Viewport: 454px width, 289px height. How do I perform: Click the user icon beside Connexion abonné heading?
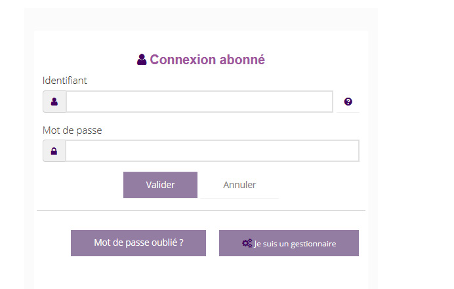pyautogui.click(x=142, y=59)
